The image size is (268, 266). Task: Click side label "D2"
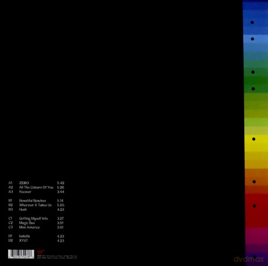coord(10,241)
